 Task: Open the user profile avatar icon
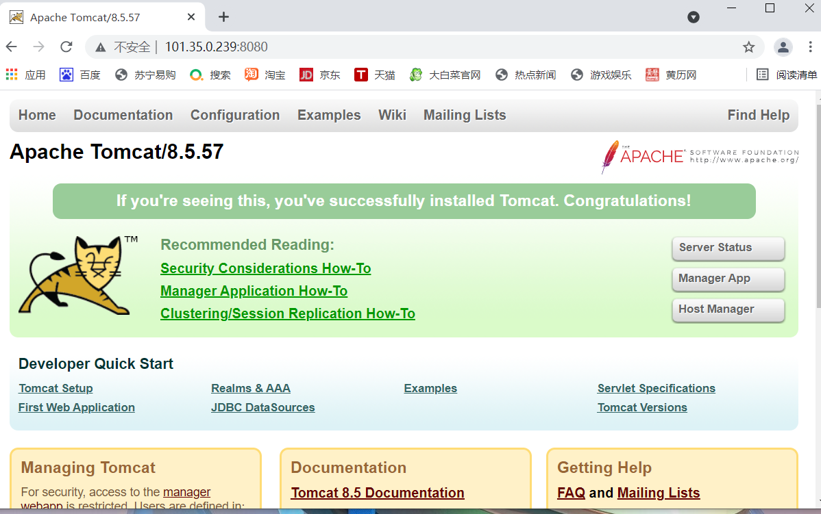tap(783, 47)
